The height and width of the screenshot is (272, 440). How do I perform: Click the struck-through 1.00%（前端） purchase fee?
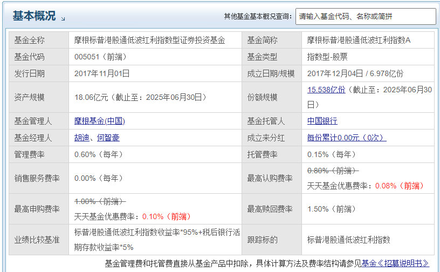(100, 201)
